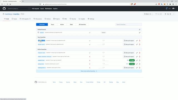Delete the master-prod branch via trash icon
The height and width of the screenshot is (100, 178).
click(x=140, y=44)
